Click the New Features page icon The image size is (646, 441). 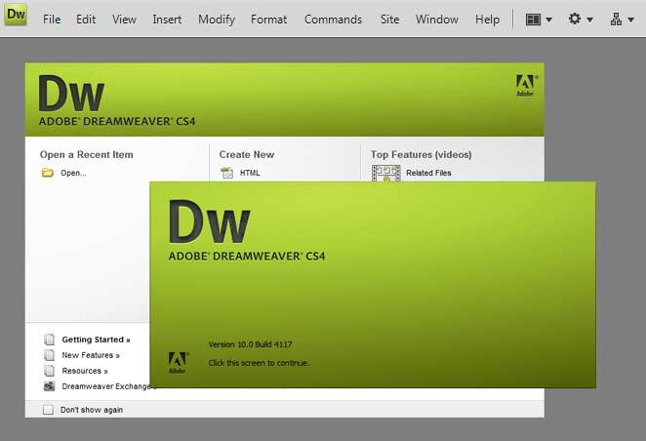point(49,355)
